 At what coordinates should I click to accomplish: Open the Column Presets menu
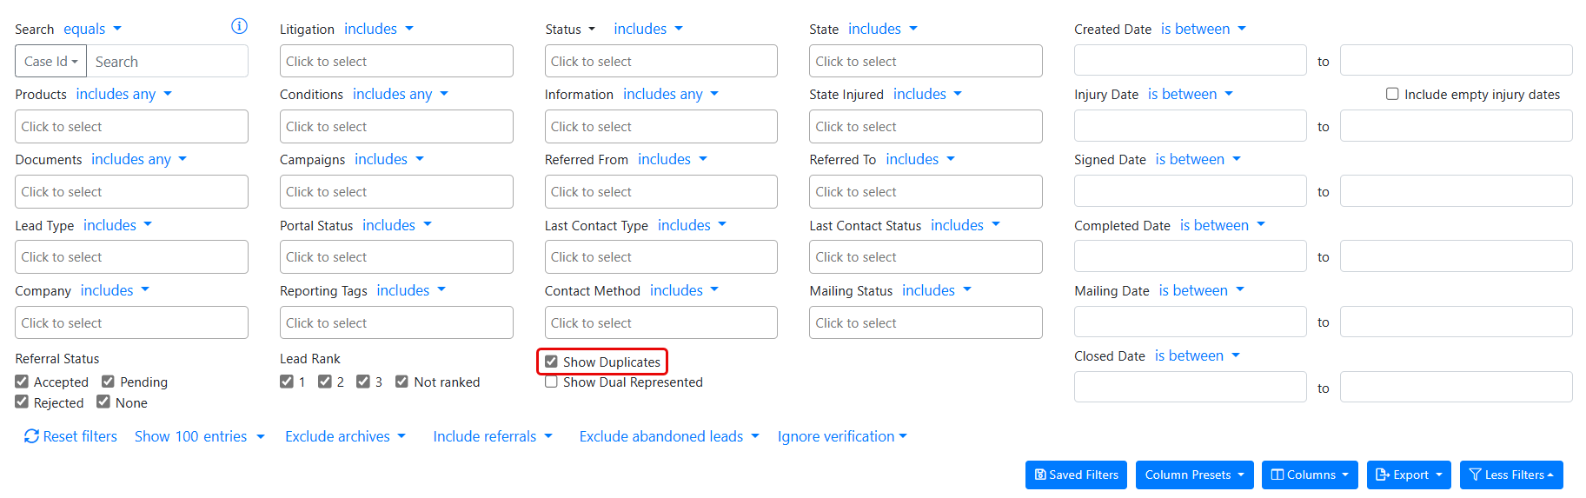[1194, 475]
